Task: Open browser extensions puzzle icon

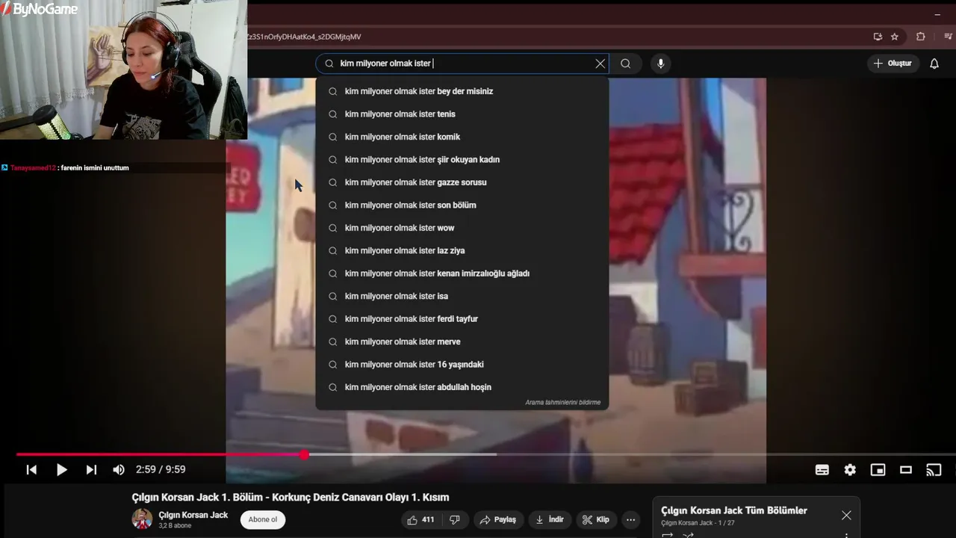Action: [920, 37]
